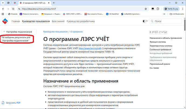Image resolution: width=186 pixels, height=109 pixels.
Task: Jump to Характеристики системы section
Action: click(x=161, y=46)
